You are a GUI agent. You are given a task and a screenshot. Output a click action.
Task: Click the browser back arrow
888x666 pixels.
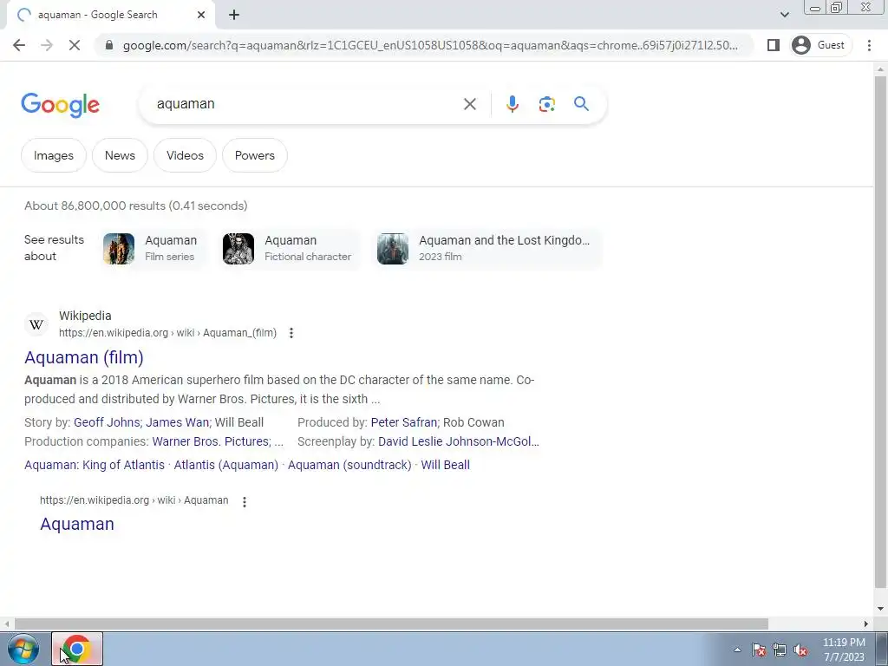point(19,45)
